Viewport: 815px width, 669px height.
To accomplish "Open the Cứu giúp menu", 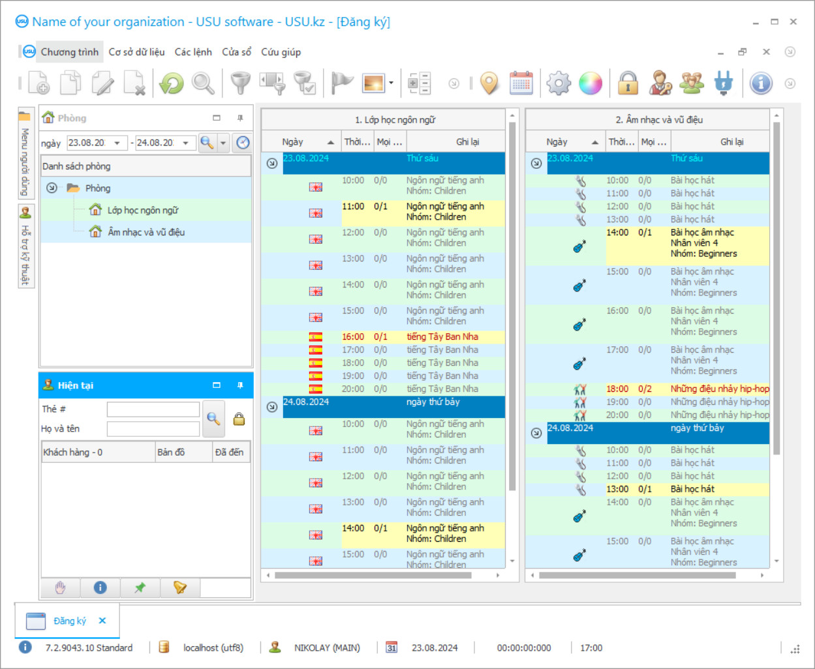I will click(x=281, y=52).
